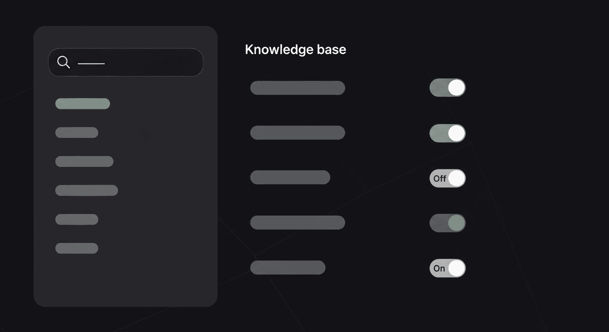Select the highlighted first sidebar item
The width and height of the screenshot is (609, 332).
click(x=82, y=103)
